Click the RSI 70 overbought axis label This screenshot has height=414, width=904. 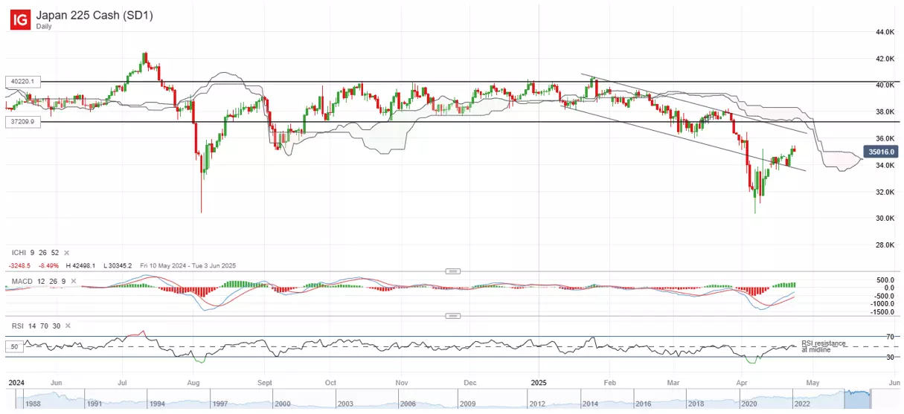pos(890,337)
